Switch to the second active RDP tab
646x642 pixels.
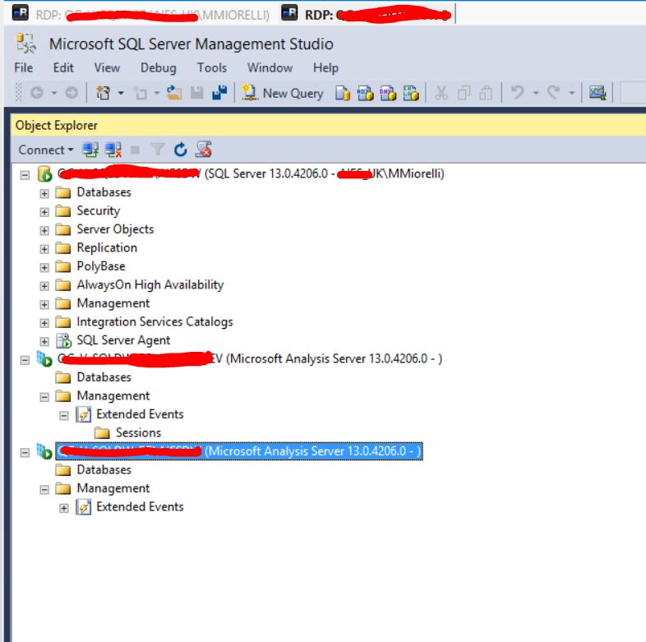click(367, 15)
